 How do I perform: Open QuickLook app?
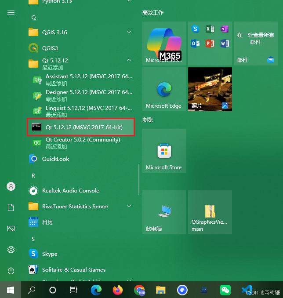81,159
